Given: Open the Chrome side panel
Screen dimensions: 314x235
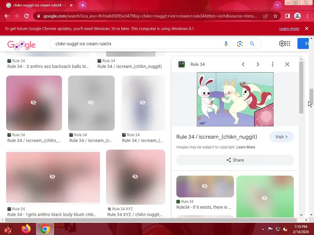Looking at the screenshot, I should coord(288,16).
